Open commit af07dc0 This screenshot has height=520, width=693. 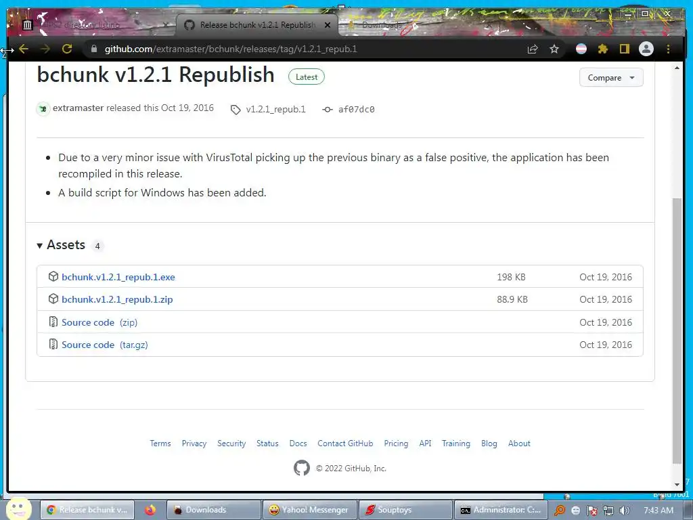coord(356,109)
